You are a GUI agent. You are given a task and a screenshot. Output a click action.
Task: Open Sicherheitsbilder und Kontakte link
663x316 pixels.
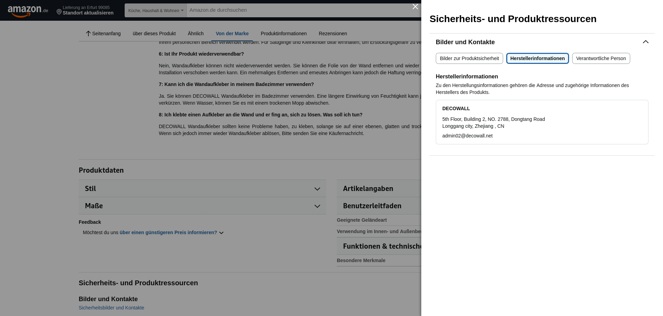click(x=112, y=308)
